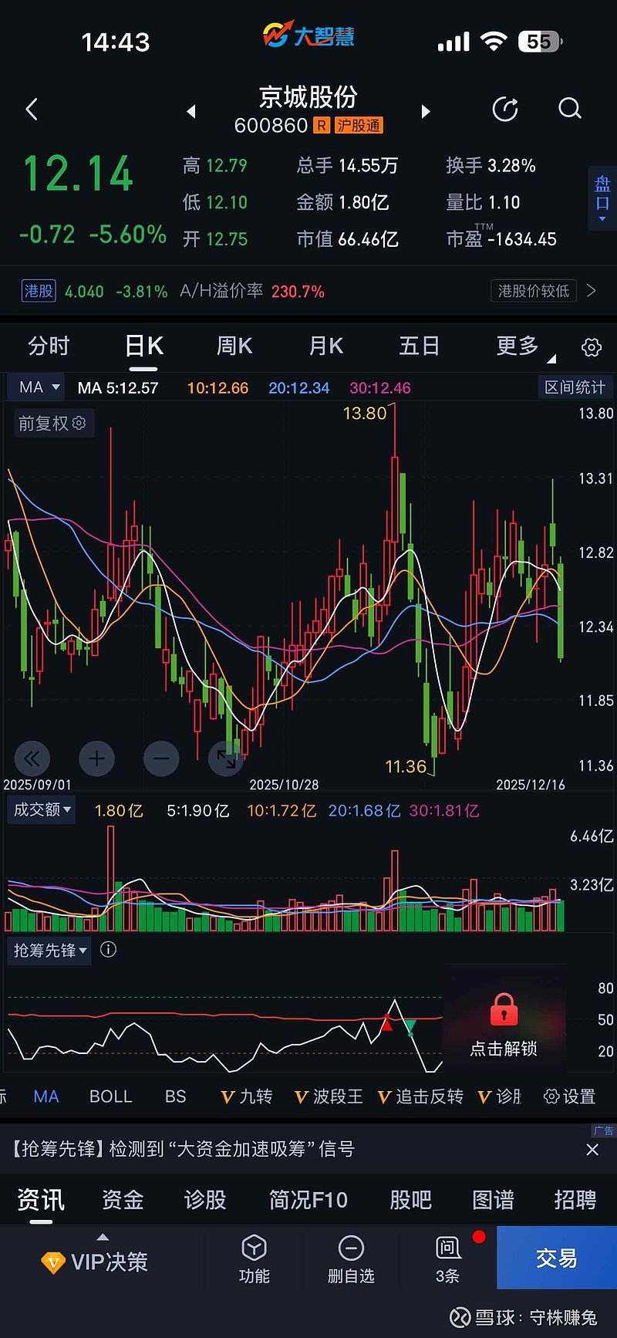Tap the blue 交易 button

pyautogui.click(x=557, y=1258)
